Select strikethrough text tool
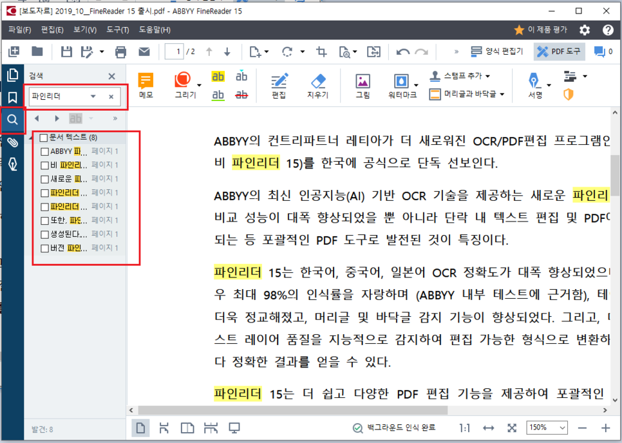622x443 pixels. pyautogui.click(x=241, y=95)
